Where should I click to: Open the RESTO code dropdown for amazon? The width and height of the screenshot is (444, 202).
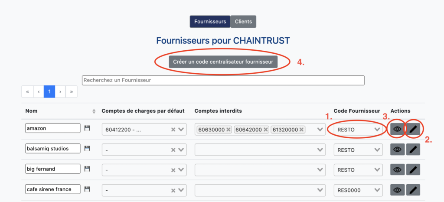[358, 130]
